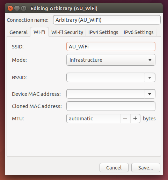
Task: Click the BSSID text entry area
Action: click(105, 78)
